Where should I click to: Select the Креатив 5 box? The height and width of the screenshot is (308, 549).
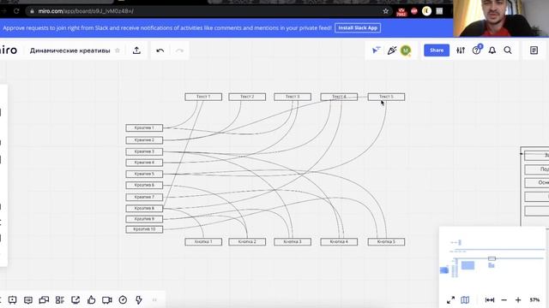[x=144, y=174]
